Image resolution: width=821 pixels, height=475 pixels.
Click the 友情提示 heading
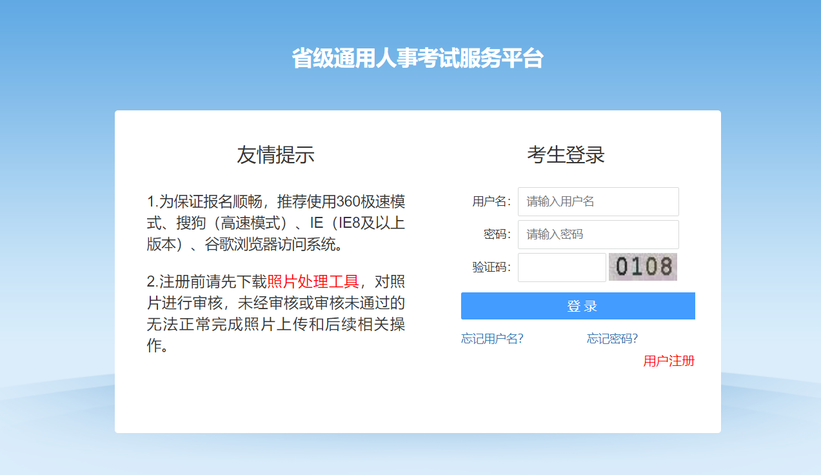[x=275, y=155]
